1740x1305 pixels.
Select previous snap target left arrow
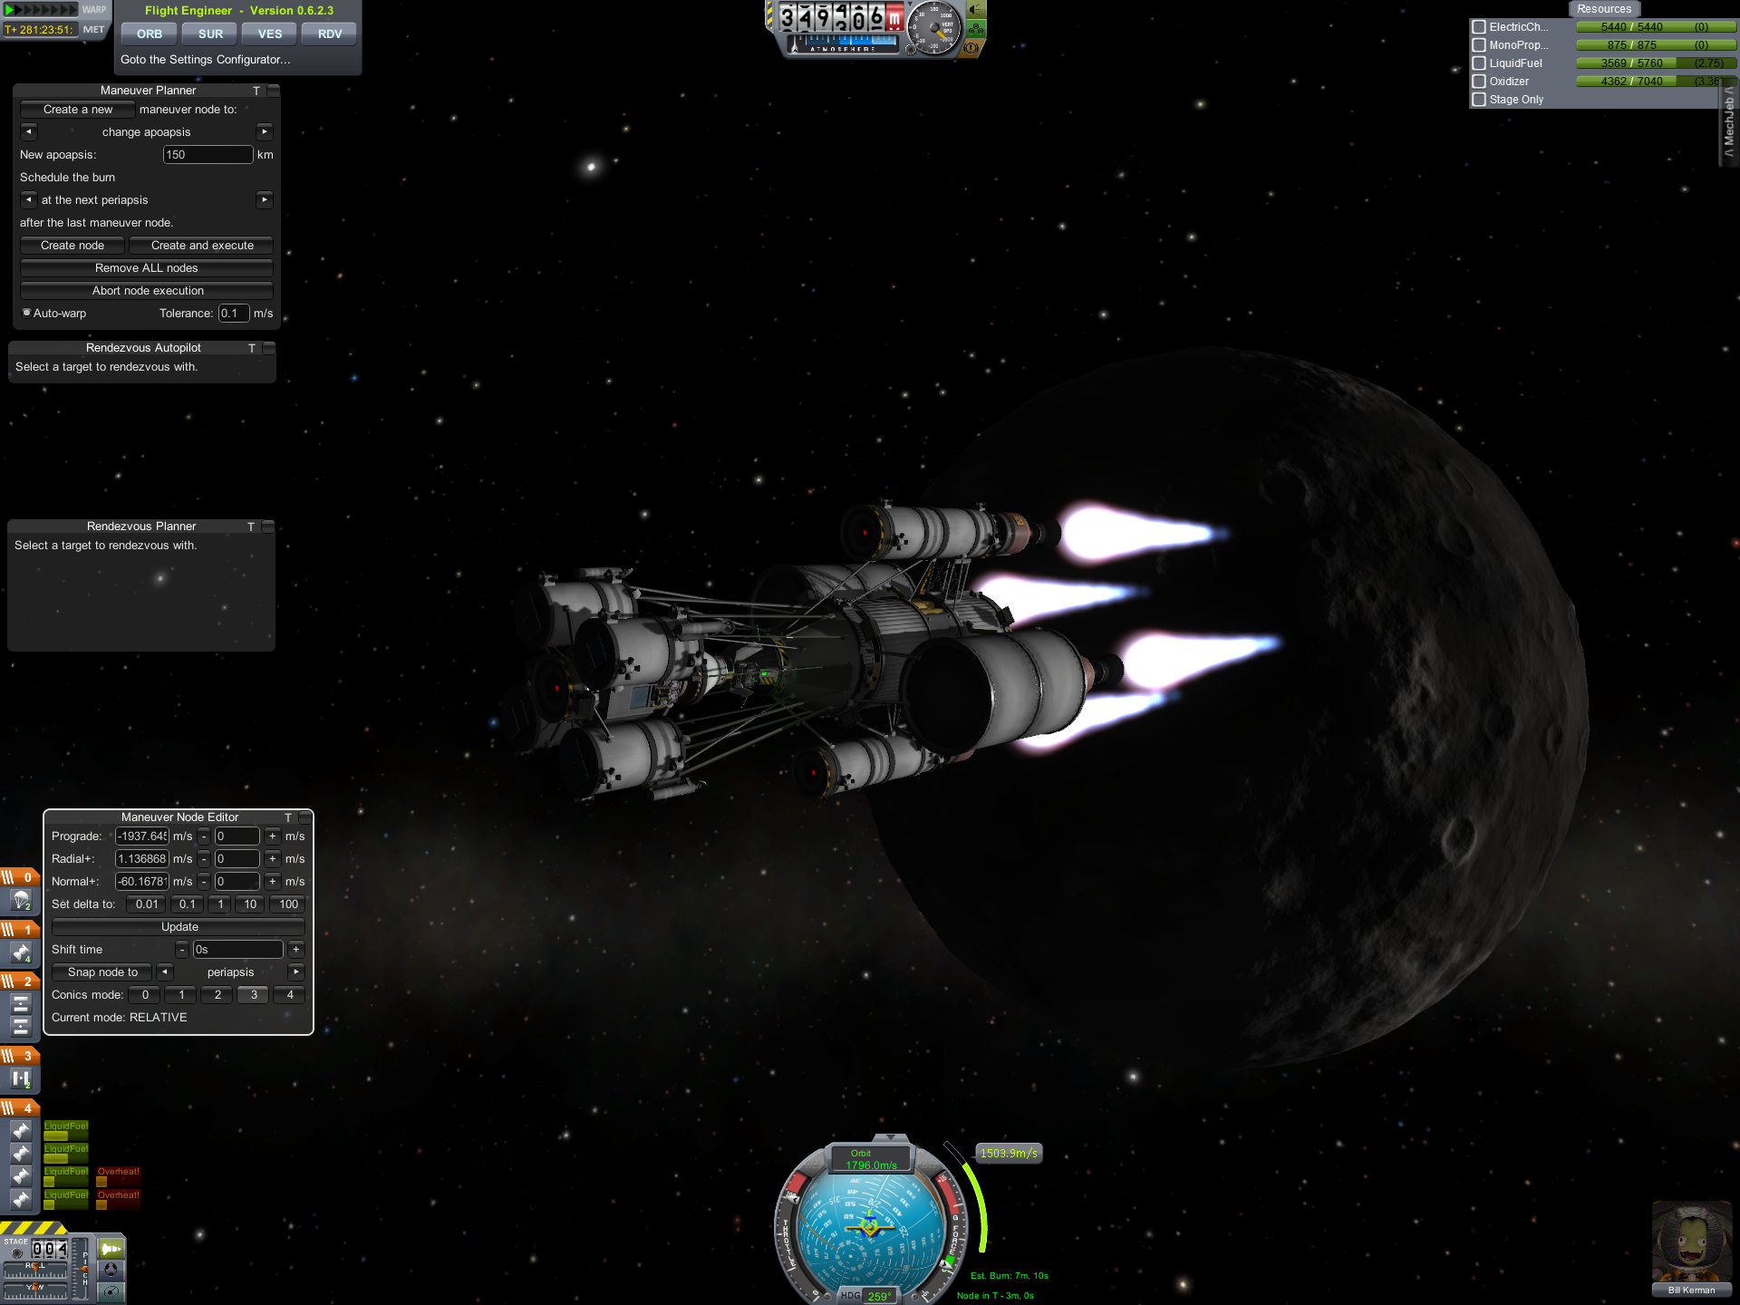coord(164,972)
